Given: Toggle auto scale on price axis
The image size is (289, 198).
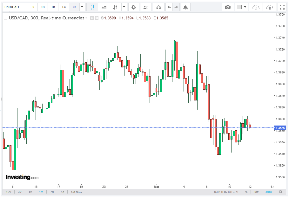Looking at the screenshot, I should click(x=268, y=192).
